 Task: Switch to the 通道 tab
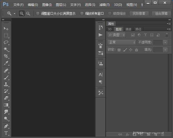click(128, 29)
